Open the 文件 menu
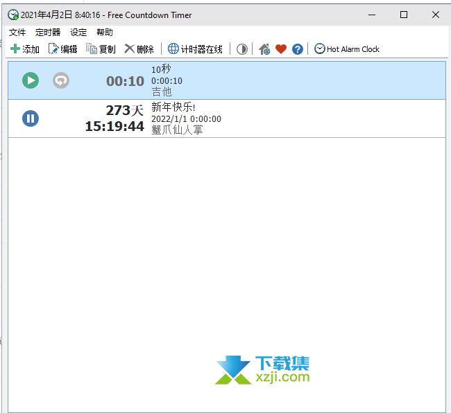 pyautogui.click(x=17, y=32)
